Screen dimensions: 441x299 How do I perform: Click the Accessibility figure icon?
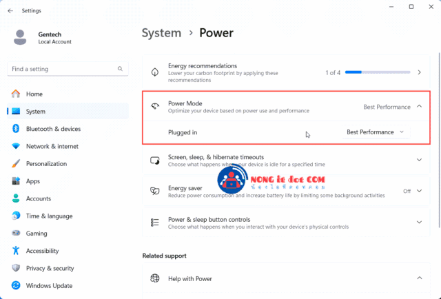click(x=16, y=251)
